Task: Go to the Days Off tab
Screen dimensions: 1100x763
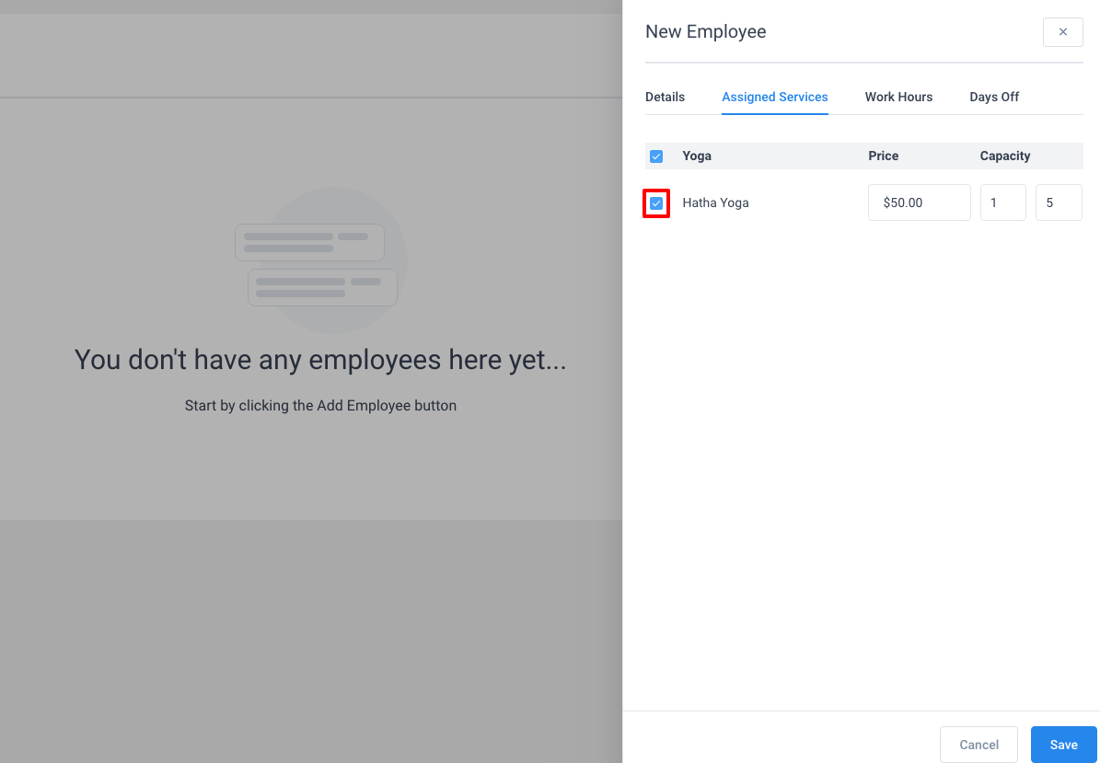Action: [994, 97]
